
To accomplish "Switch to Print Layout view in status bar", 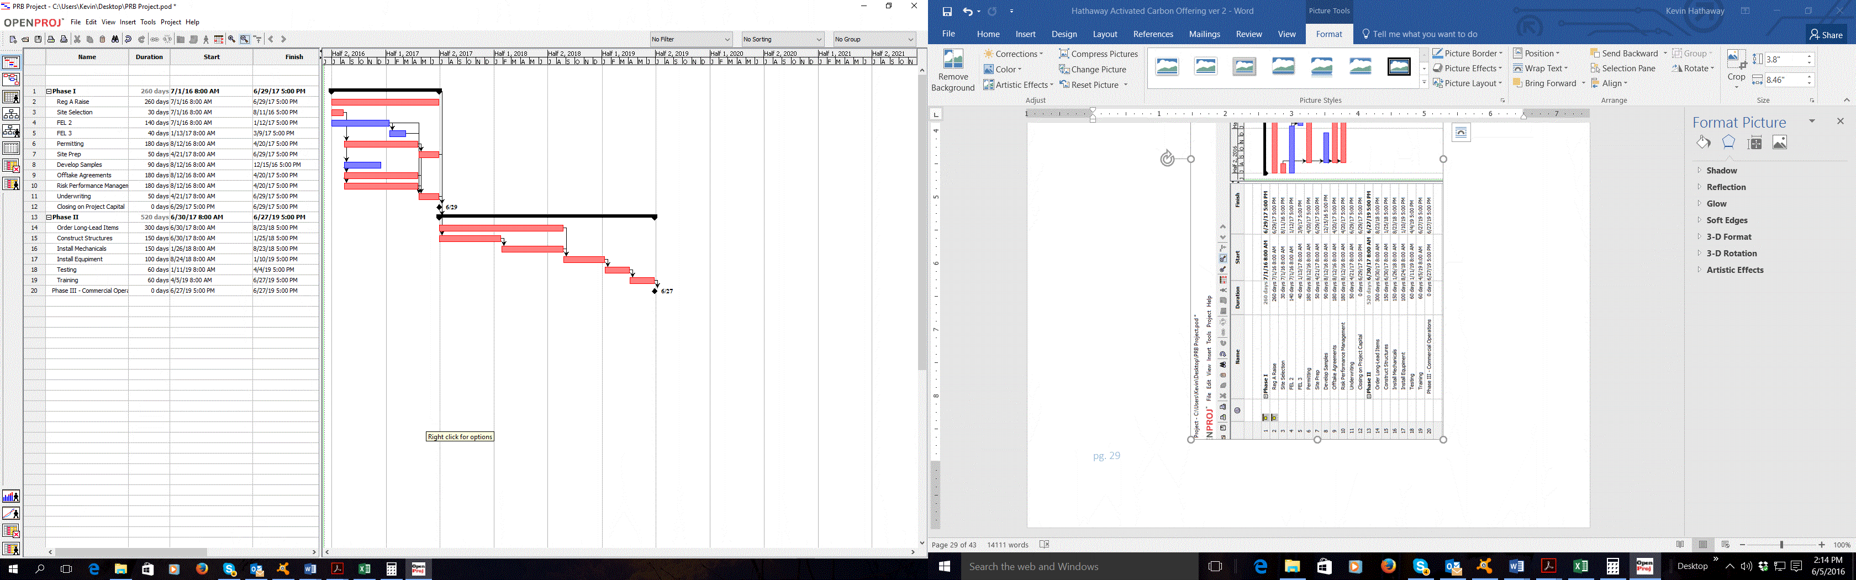I will [1703, 545].
